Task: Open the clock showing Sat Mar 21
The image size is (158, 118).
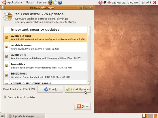Action: click(125, 3)
